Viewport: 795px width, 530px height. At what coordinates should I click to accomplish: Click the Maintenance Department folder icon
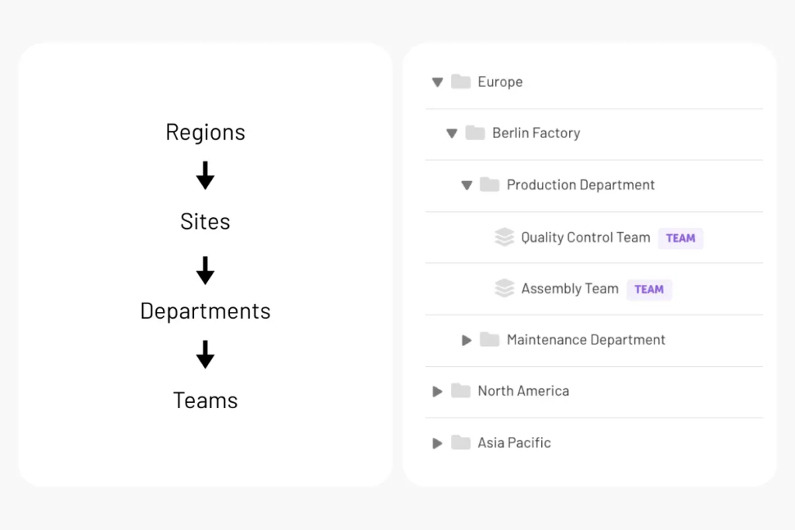point(489,340)
